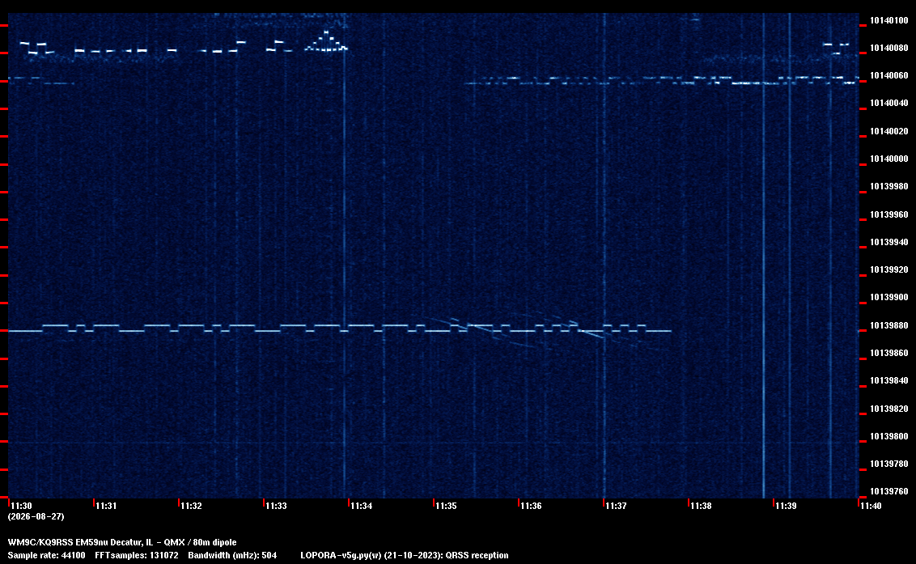The height and width of the screenshot is (564, 916).
Task: Click the 11:33 time axis label
Action: (x=276, y=506)
